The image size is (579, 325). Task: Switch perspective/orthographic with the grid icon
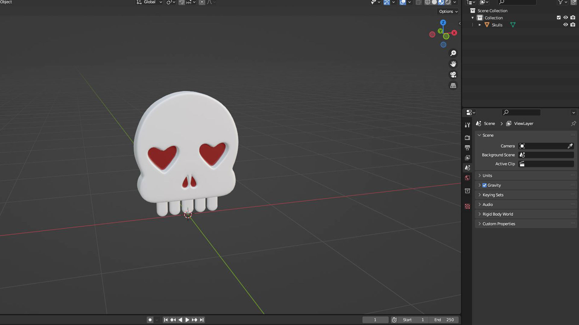453,85
